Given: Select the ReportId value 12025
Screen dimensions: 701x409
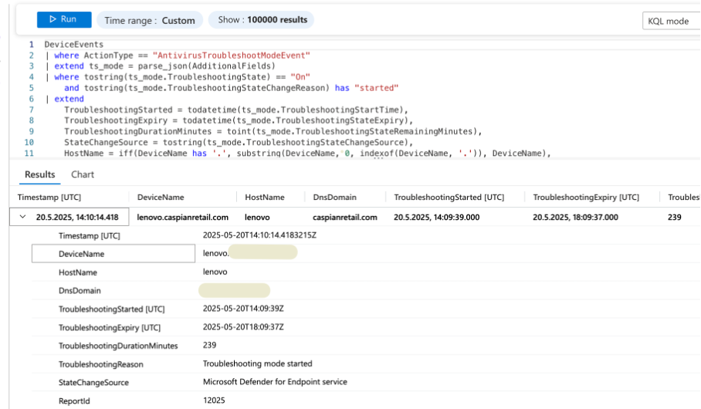Looking at the screenshot, I should pyautogui.click(x=214, y=400).
